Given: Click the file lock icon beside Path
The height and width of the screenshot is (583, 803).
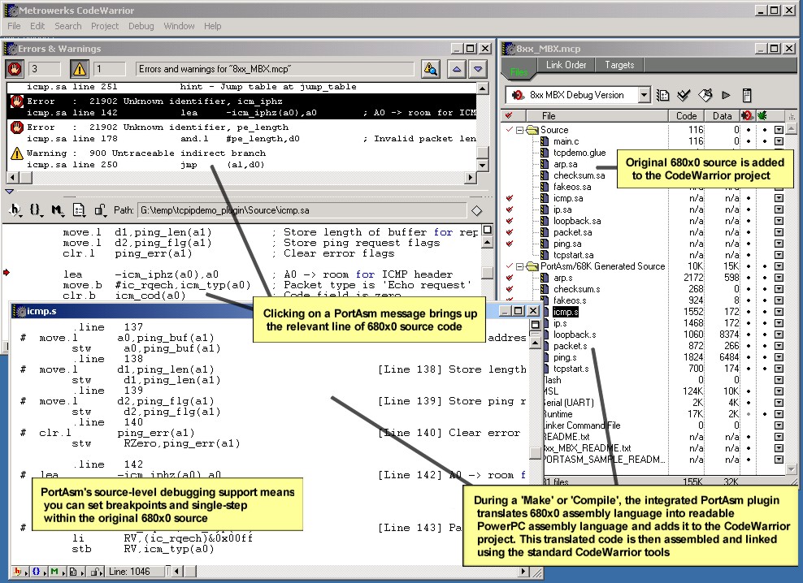Looking at the screenshot, I should coord(100,210).
